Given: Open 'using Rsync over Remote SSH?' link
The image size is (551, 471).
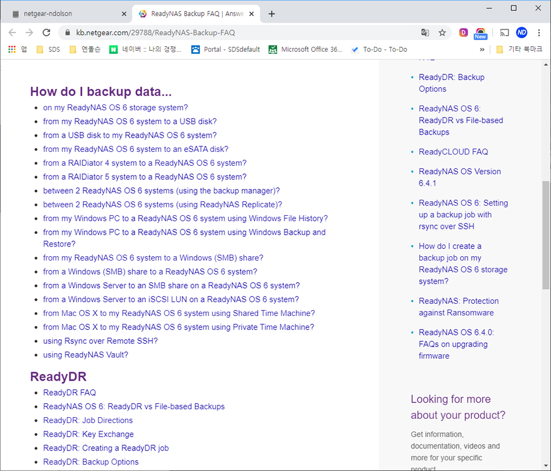Looking at the screenshot, I should coord(100,341).
